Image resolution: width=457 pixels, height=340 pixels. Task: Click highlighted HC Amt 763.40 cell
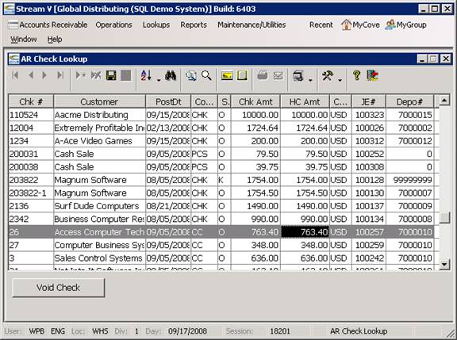[305, 232]
